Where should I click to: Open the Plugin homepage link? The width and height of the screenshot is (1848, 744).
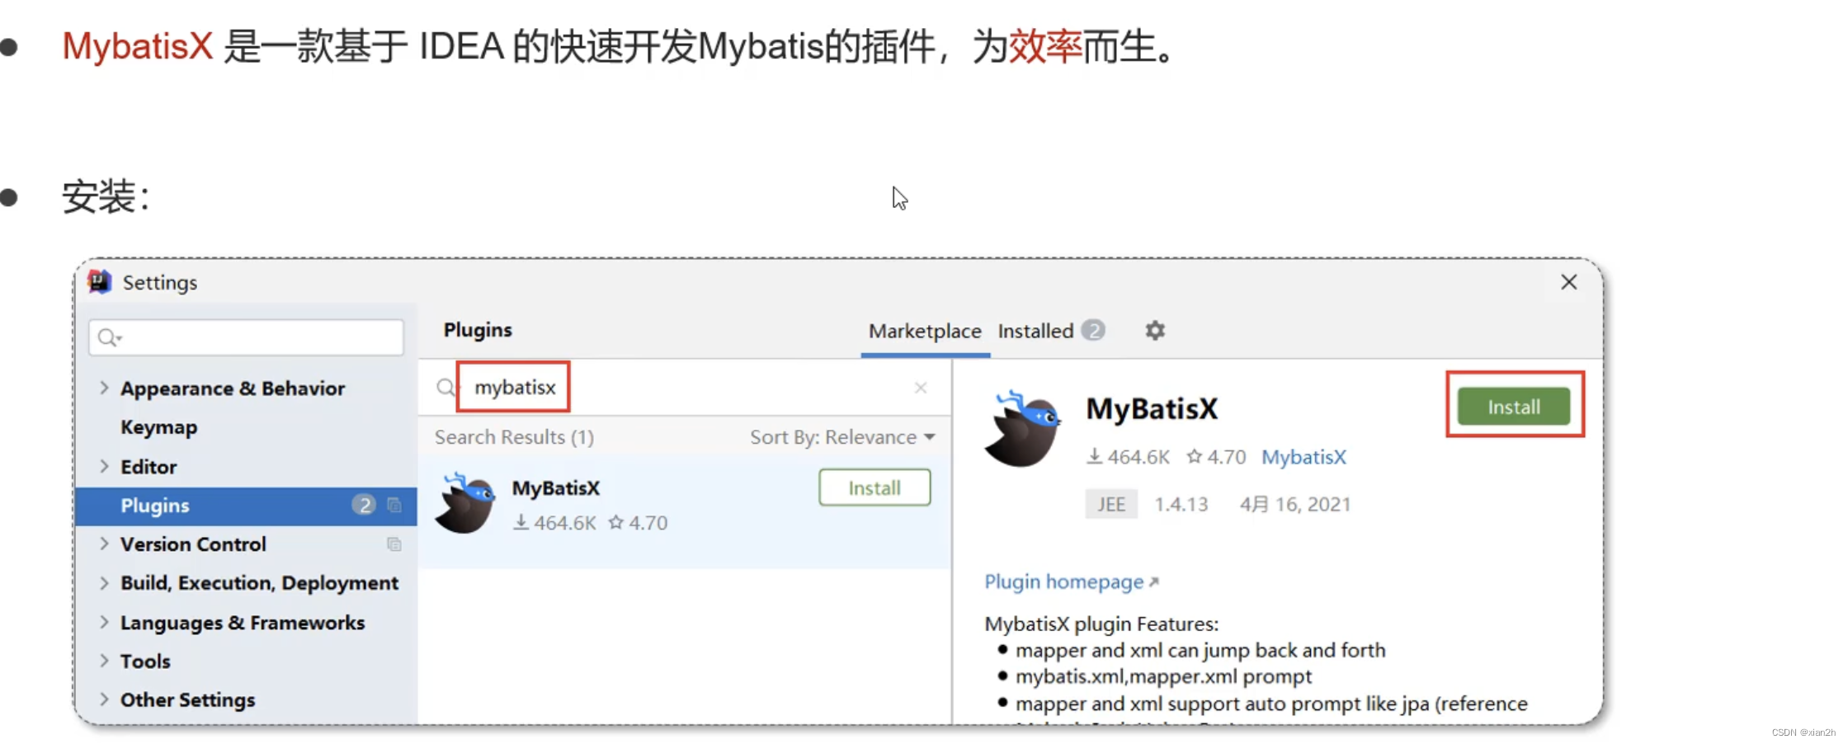1063,582
